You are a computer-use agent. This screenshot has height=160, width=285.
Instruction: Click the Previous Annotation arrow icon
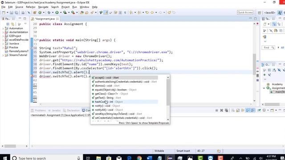[139, 12]
